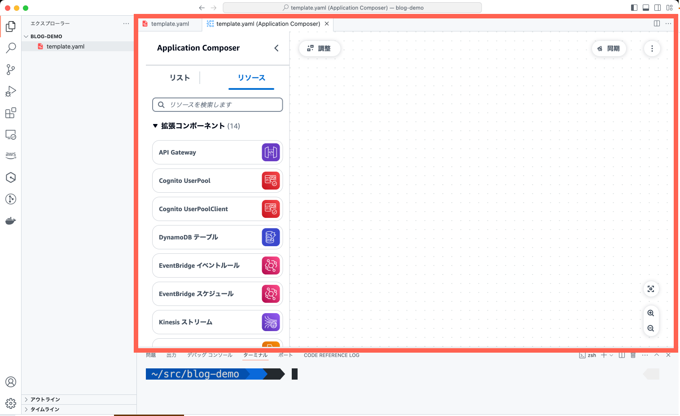The height and width of the screenshot is (416, 680).
Task: Open the Git Graph icon in activity bar
Action: (x=11, y=199)
